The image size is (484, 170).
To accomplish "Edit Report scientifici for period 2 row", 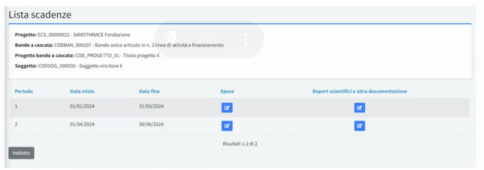I will tap(360, 126).
